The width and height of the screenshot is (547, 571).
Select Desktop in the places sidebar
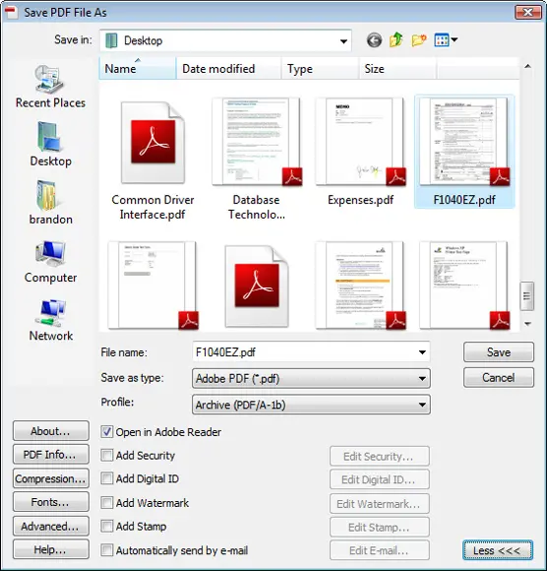coord(50,145)
